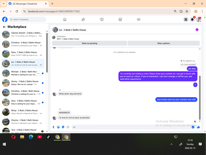206x155 pixels.
Task: Click the Facebook logo icon
Action: (5, 19)
